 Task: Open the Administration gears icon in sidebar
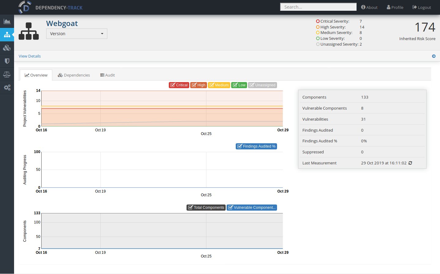click(7, 88)
